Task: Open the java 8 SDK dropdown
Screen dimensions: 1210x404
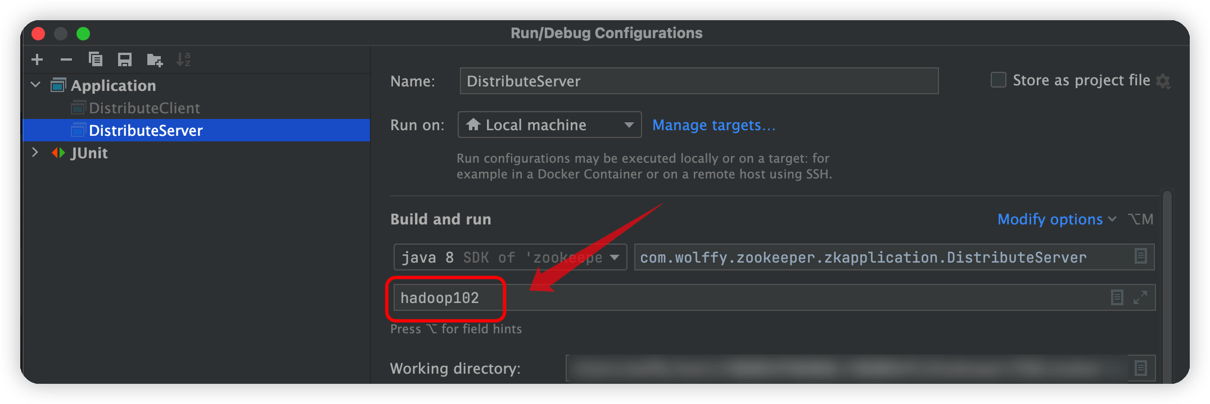Action: (510, 257)
